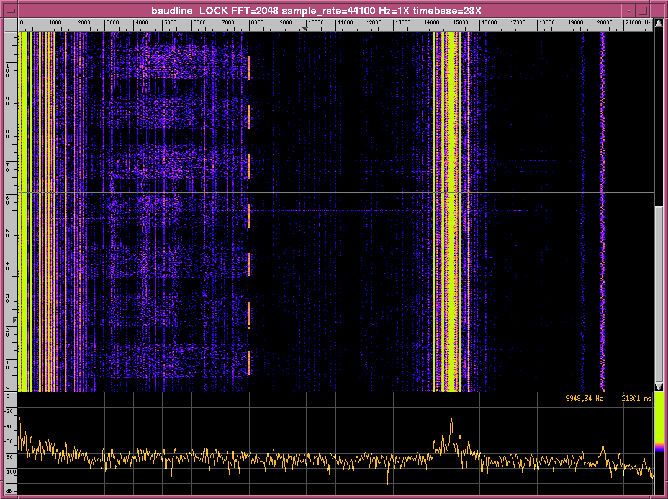The width and height of the screenshot is (668, 499).
Task: Click the 100 mark on time ruler
Action: click(x=7, y=70)
